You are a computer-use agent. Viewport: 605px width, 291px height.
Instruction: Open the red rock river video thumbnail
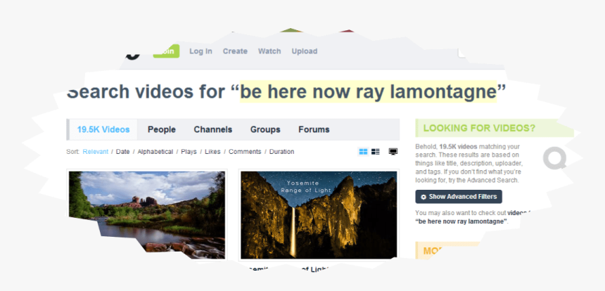[146, 214]
